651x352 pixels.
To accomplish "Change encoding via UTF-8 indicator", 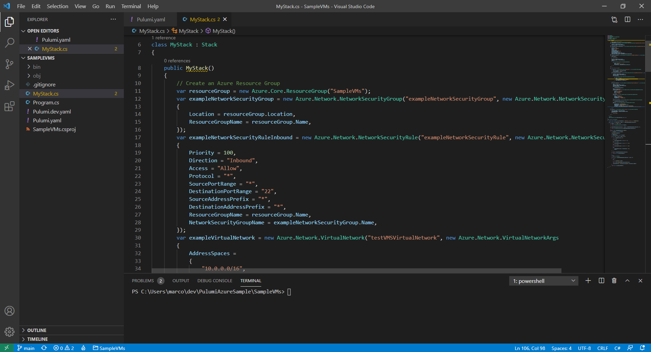I will 584,348.
